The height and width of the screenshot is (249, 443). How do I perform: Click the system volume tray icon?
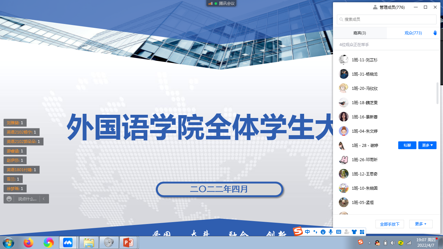pyautogui.click(x=393, y=243)
